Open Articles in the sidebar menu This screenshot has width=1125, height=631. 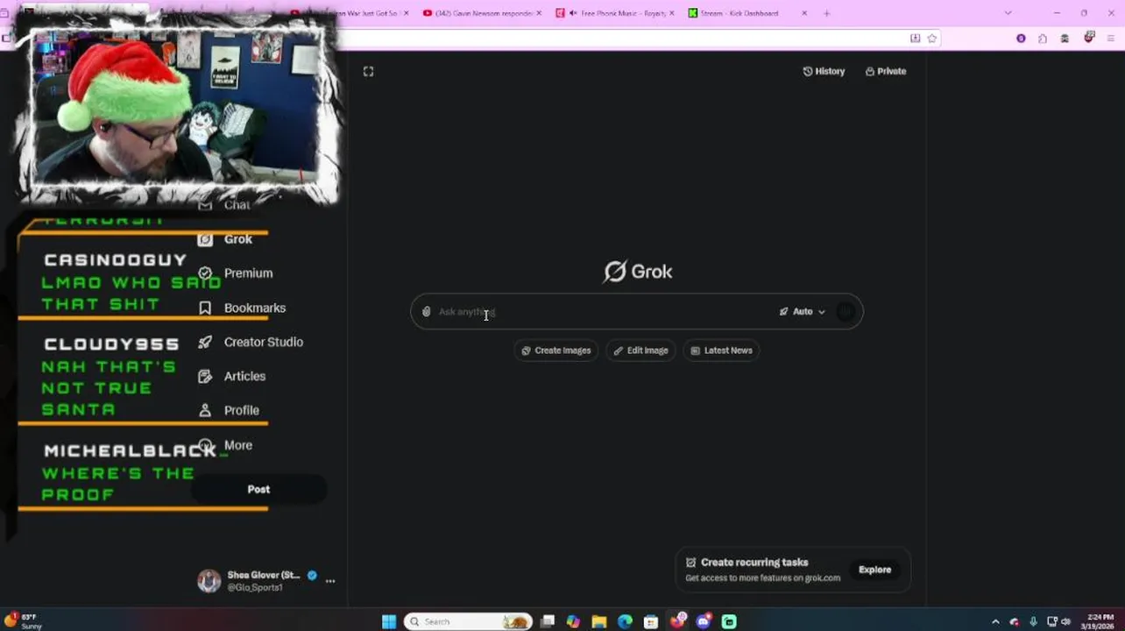(244, 377)
